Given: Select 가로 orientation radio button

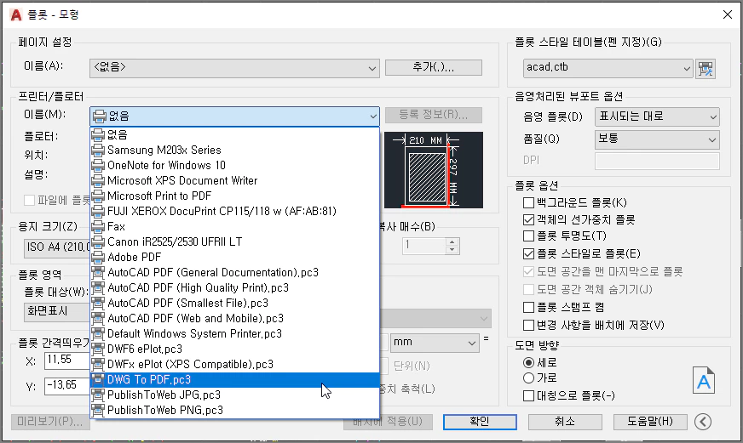Looking at the screenshot, I should (x=528, y=378).
